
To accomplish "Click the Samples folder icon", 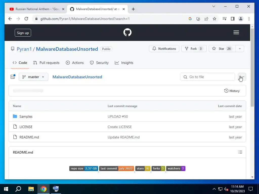I will (x=15, y=116).
